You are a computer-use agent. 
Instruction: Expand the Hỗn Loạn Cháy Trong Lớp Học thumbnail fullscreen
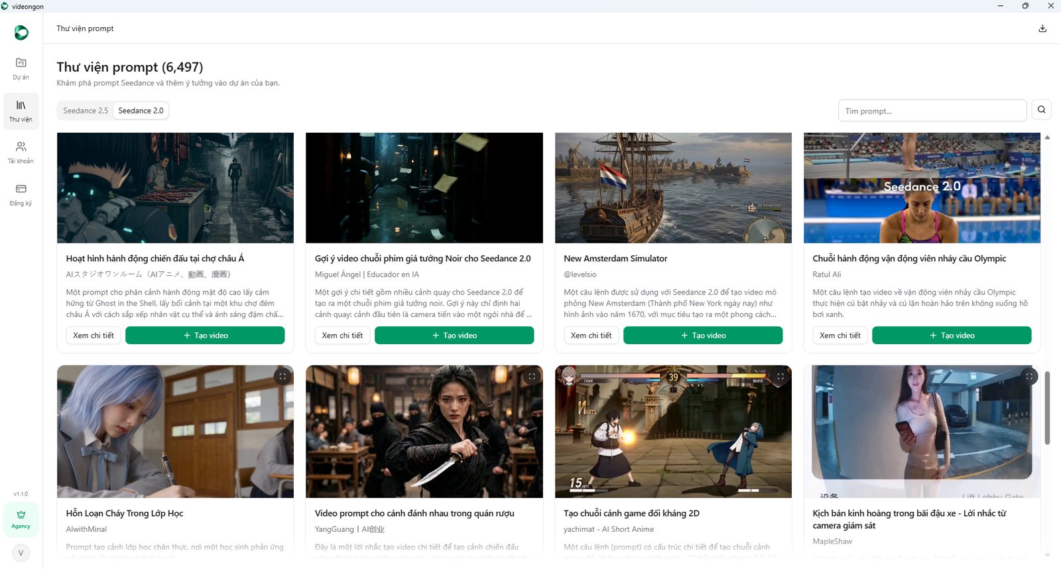282,377
